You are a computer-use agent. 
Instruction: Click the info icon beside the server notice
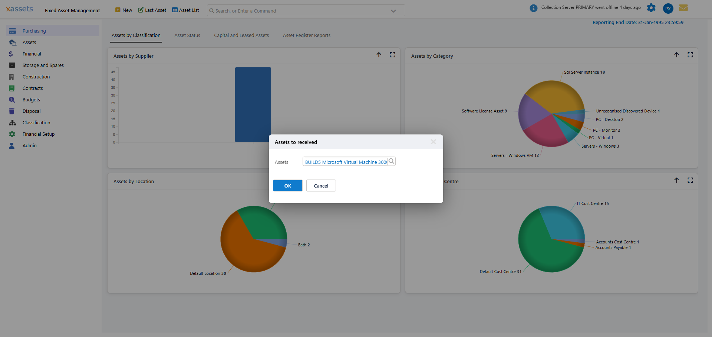(534, 8)
